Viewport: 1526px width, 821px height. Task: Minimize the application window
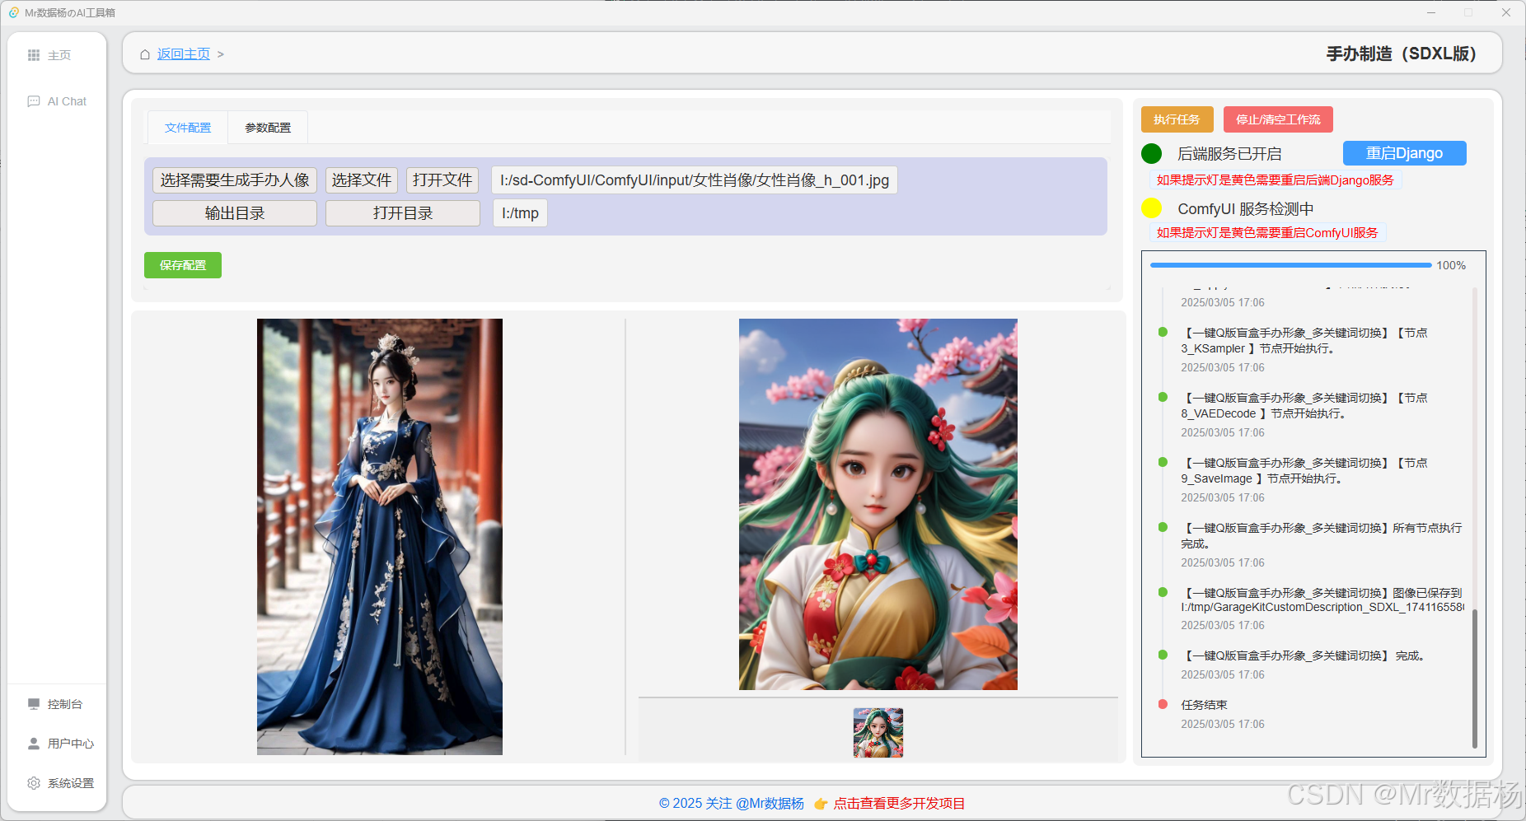click(1431, 12)
